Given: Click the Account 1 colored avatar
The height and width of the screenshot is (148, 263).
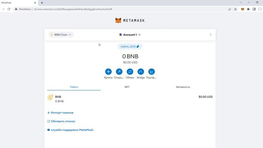Looking at the screenshot, I should [x=120, y=35].
